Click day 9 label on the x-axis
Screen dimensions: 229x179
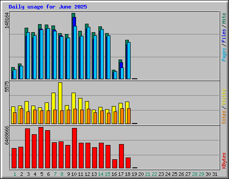(68, 174)
